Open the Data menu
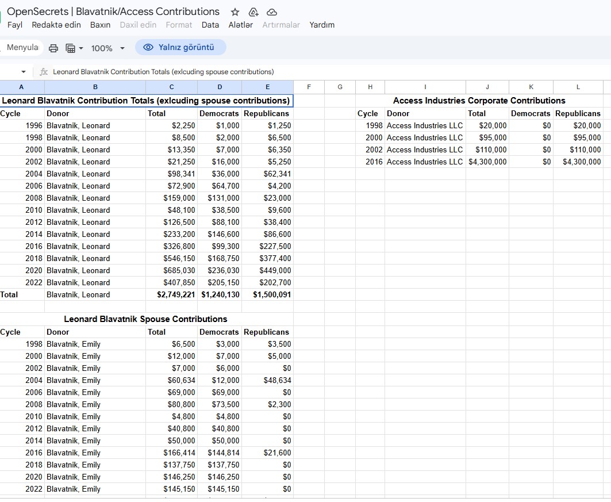Image resolution: width=611 pixels, height=502 pixels. 210,25
